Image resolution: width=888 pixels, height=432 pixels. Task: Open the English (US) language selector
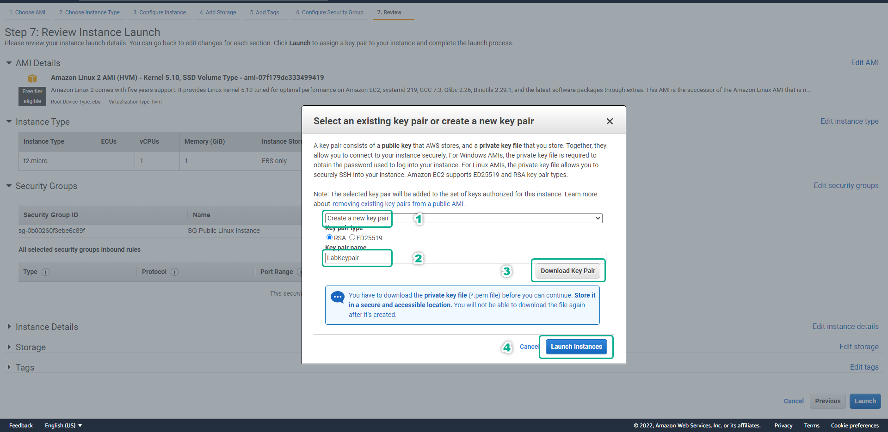tap(63, 426)
